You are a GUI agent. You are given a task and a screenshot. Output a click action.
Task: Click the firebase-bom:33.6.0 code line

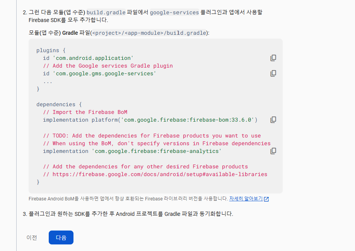pos(150,120)
